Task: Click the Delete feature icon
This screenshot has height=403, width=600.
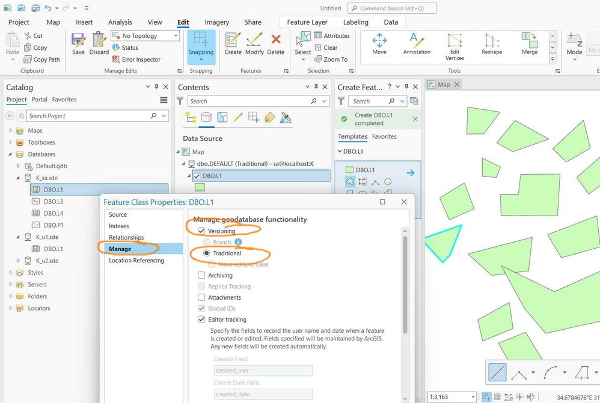Action: click(x=276, y=40)
